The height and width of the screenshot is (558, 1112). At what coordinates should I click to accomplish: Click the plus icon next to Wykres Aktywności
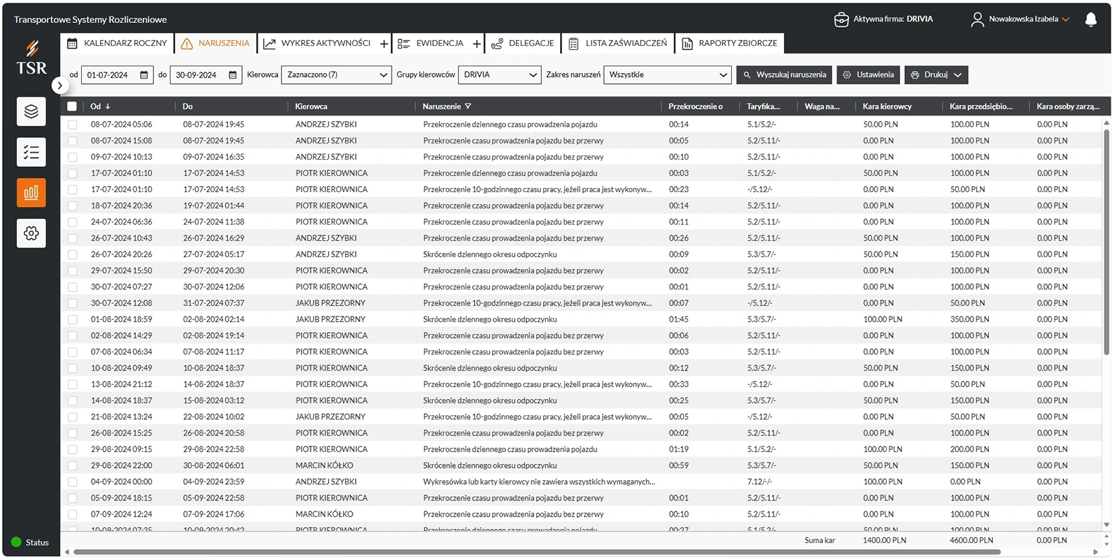tap(384, 44)
